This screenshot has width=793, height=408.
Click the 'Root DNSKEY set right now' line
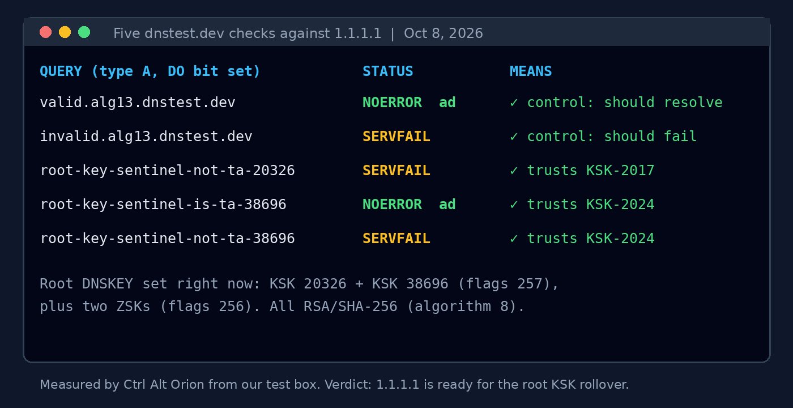300,284
